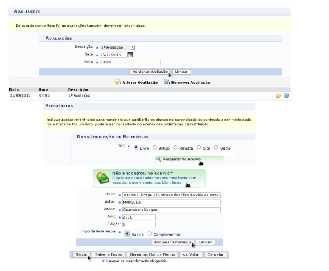
Task: Choose the Site radio option
Action: (199, 147)
